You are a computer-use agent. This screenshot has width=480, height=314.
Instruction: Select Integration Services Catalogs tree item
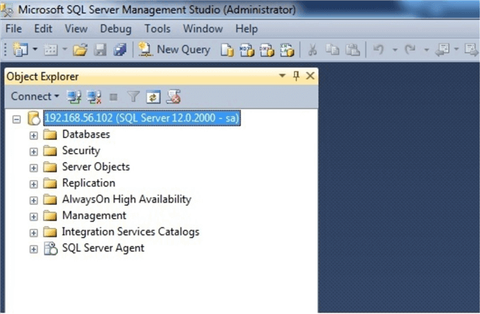(x=131, y=232)
